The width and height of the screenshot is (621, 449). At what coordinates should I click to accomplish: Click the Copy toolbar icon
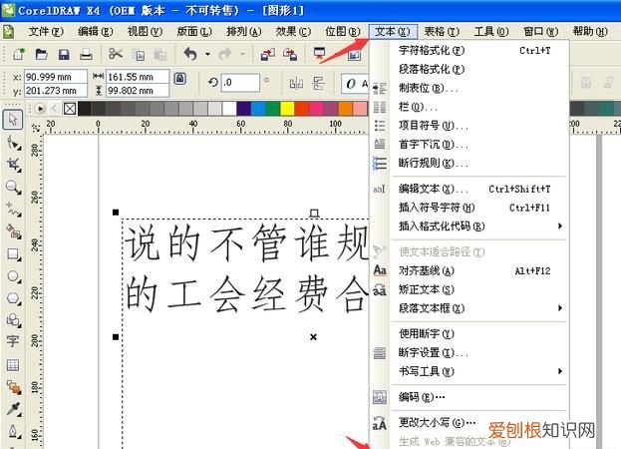pos(139,54)
